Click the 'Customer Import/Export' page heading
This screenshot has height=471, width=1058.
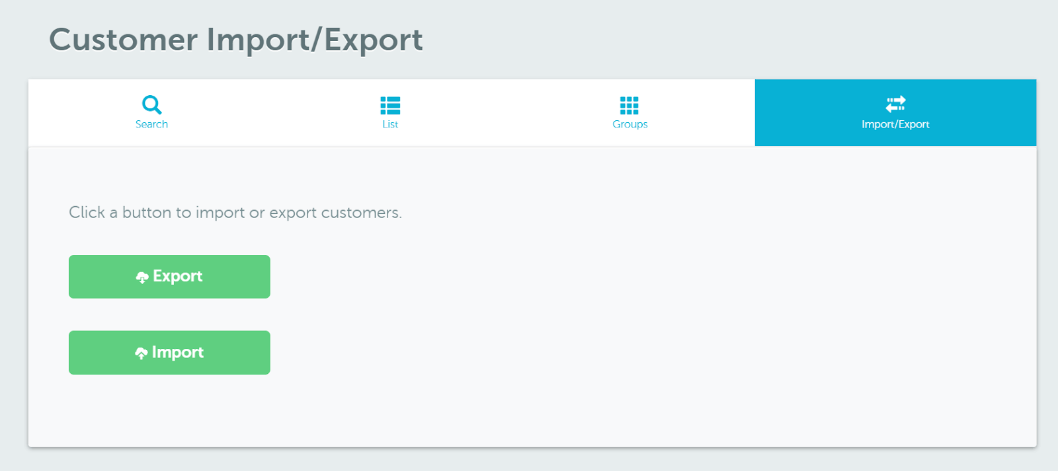pyautogui.click(x=236, y=40)
